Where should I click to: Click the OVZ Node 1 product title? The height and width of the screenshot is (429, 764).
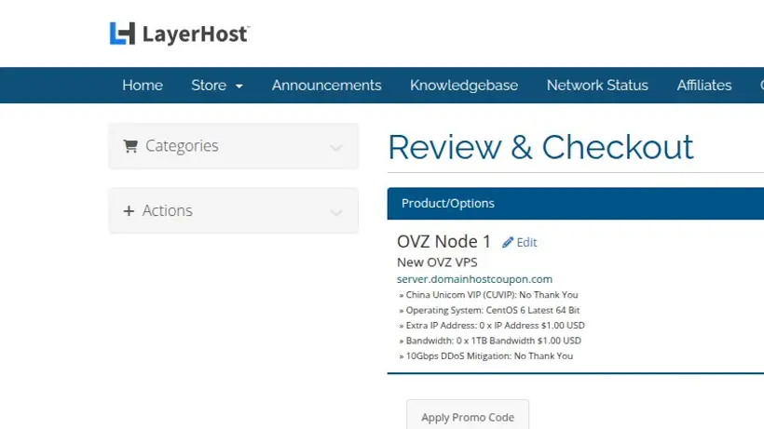tap(443, 241)
